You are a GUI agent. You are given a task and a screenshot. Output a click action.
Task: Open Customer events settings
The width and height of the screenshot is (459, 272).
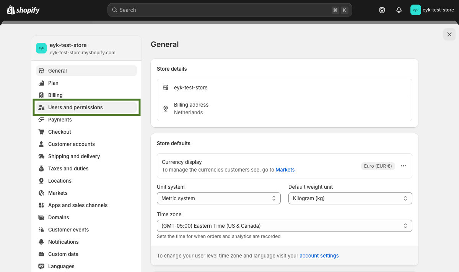[86, 230]
